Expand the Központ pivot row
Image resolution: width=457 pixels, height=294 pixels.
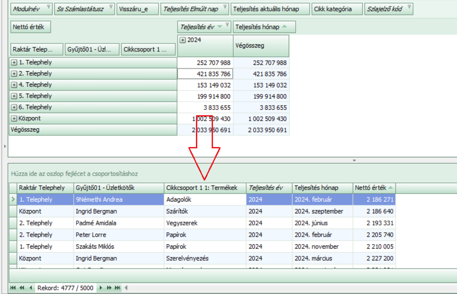click(x=14, y=119)
